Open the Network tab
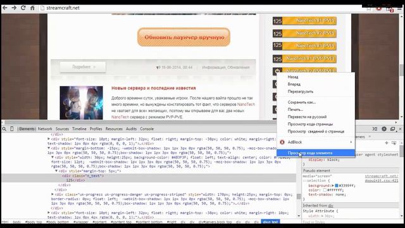This screenshot has width=405, height=228. tap(45, 129)
